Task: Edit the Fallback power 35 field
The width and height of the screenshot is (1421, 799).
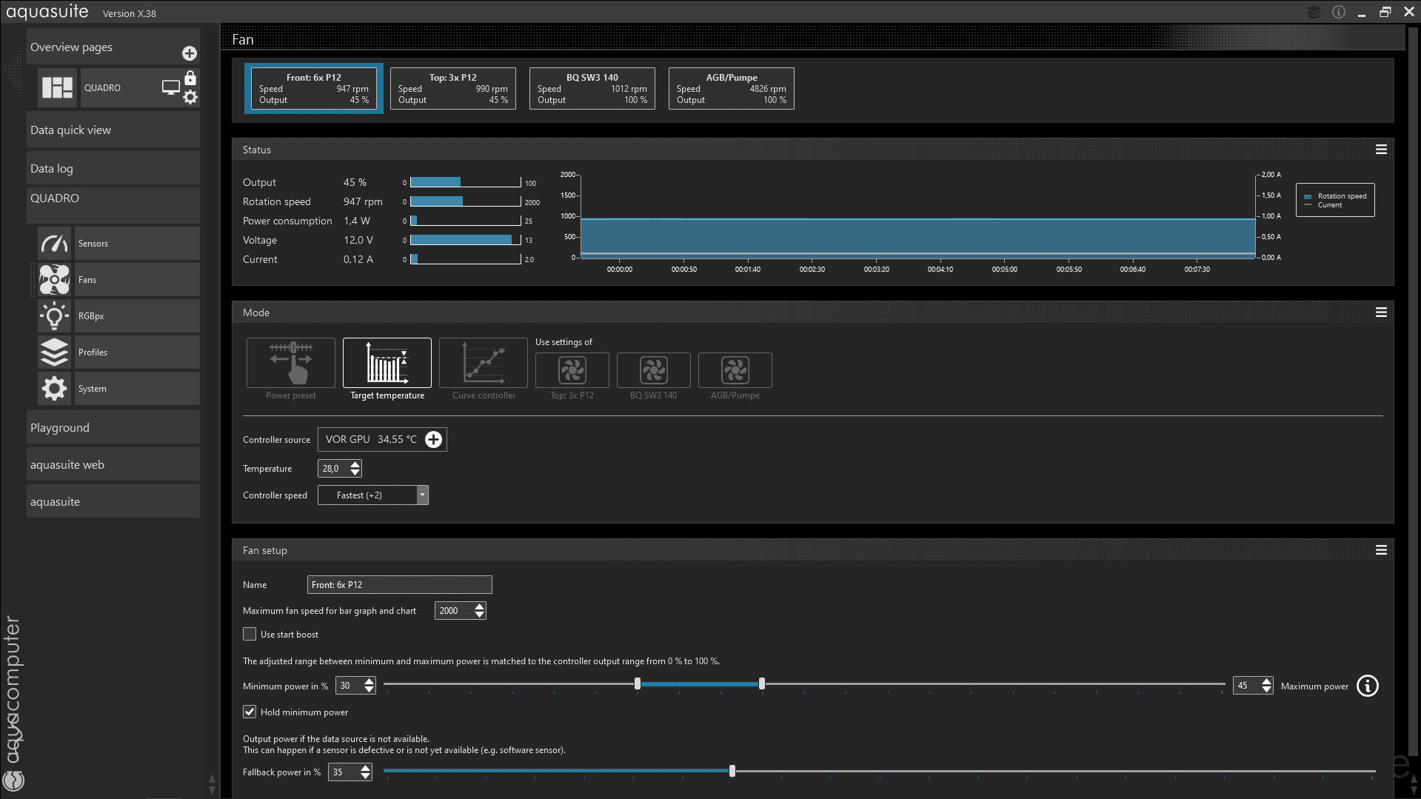Action: (x=344, y=772)
